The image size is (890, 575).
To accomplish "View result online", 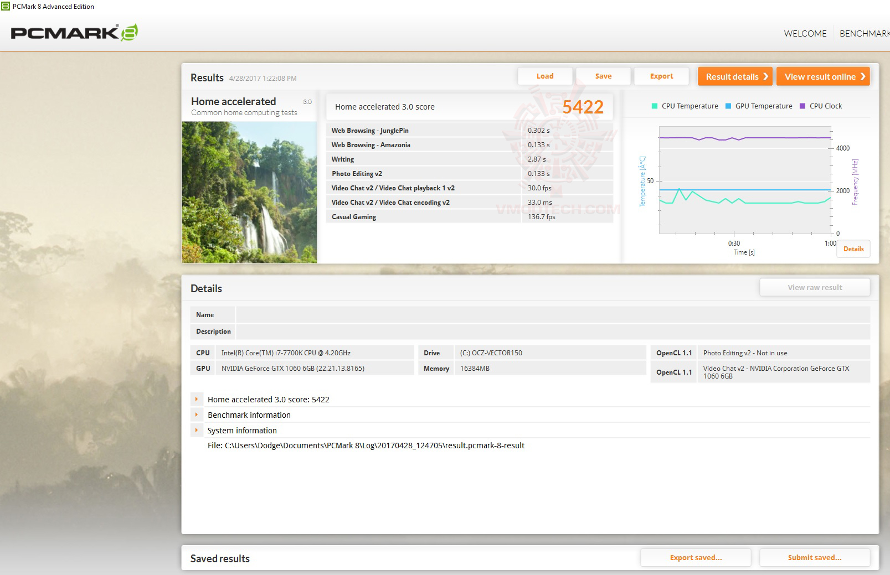I will click(823, 76).
